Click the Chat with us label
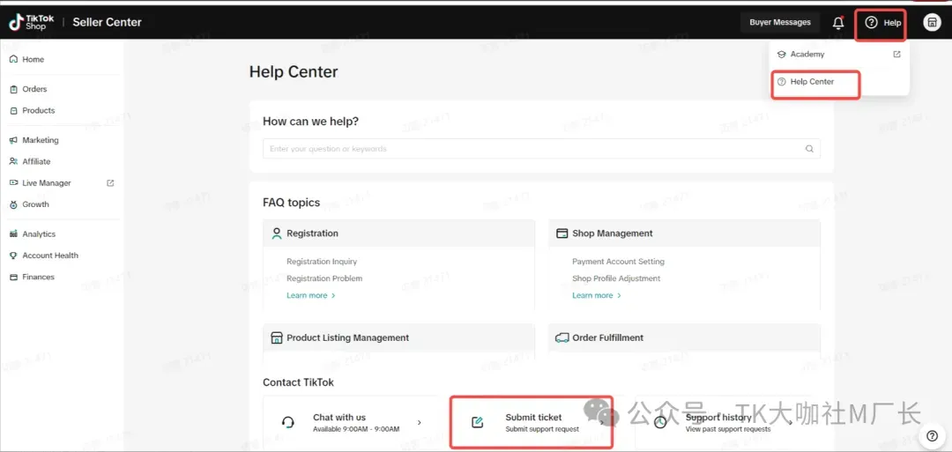The height and width of the screenshot is (452, 952). [339, 418]
